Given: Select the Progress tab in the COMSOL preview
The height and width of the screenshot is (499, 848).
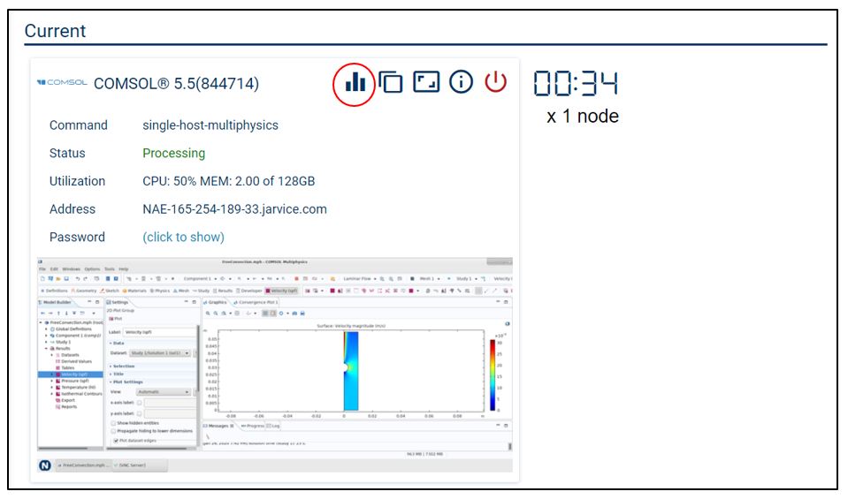Looking at the screenshot, I should coord(252,426).
